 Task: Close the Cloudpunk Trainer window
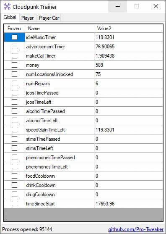[x=156, y=7]
